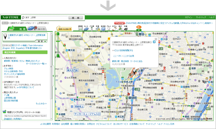Open すべてのカテゴリ一覧>> link

(x=36, y=64)
